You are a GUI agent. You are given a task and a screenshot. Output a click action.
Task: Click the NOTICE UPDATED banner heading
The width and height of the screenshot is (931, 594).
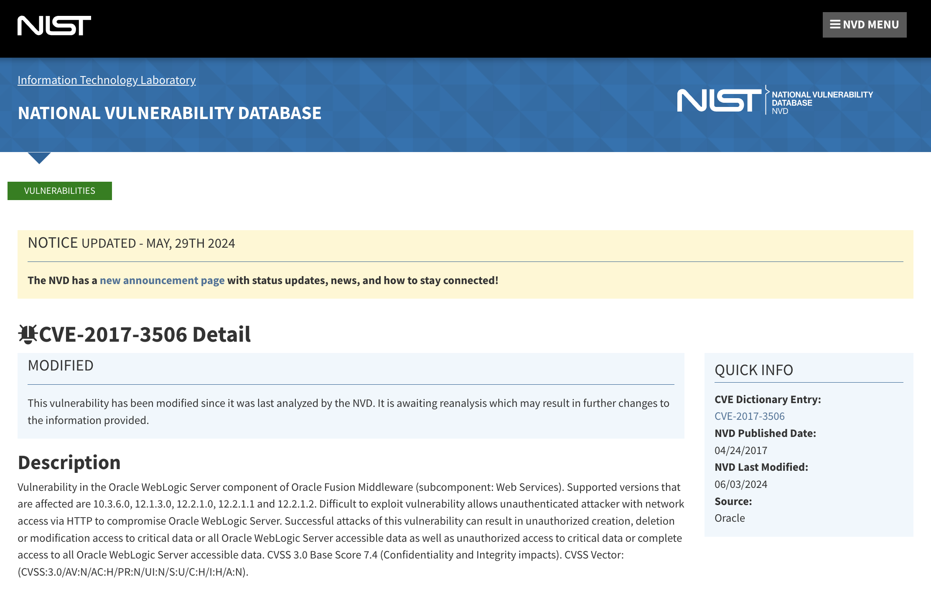[x=131, y=243]
